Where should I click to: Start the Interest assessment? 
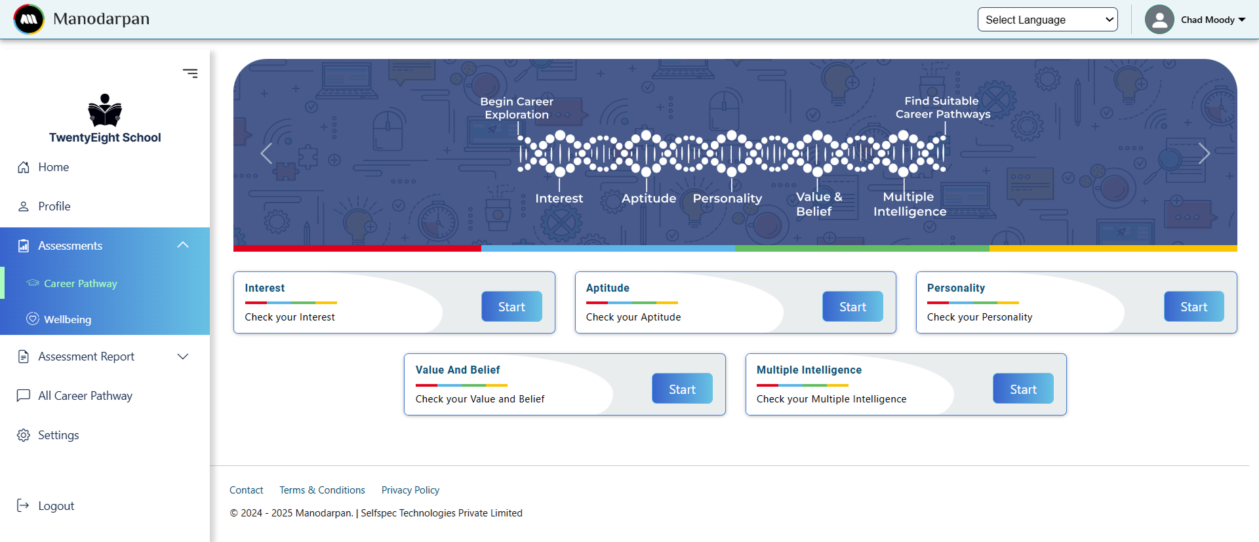511,307
